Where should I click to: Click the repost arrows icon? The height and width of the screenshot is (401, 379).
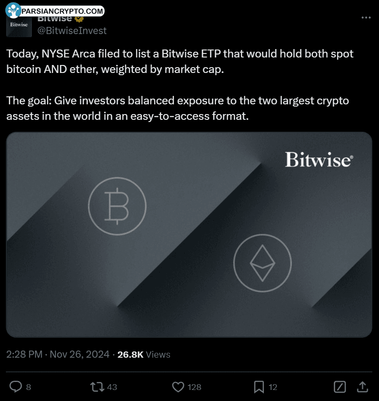97,387
